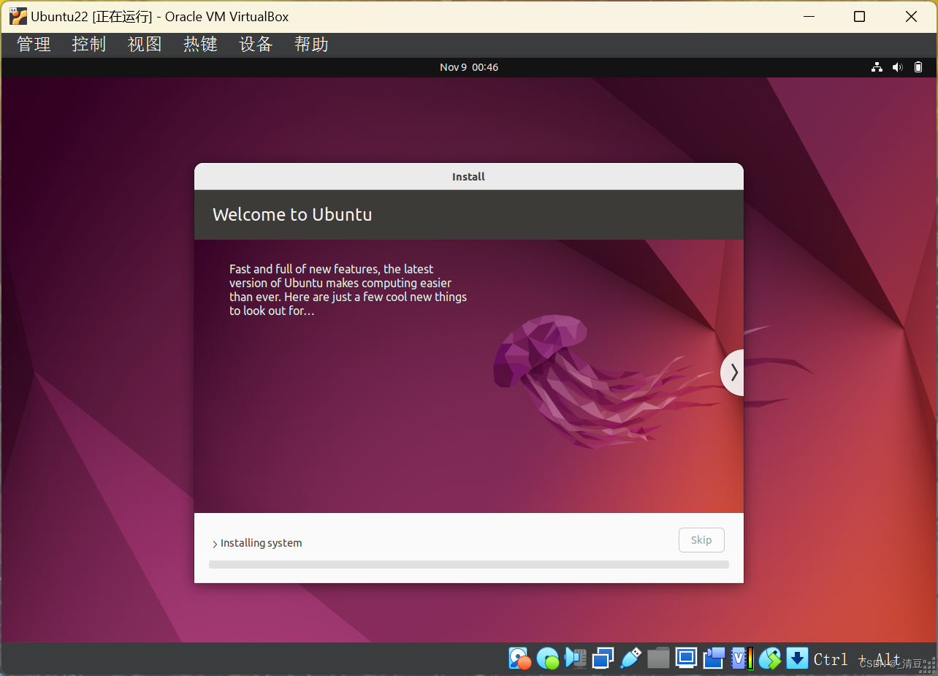Click the Ctrl + Alt host key label
This screenshot has width=938, height=676.
[857, 659]
